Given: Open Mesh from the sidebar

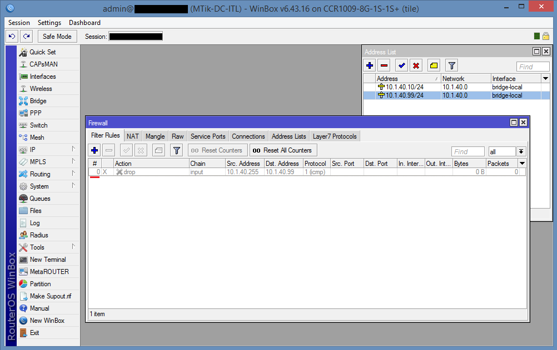Looking at the screenshot, I should [x=48, y=138].
